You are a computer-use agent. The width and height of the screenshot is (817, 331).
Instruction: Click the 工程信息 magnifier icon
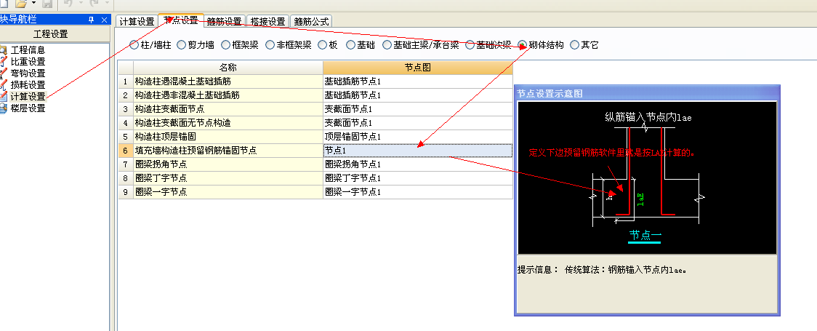click(x=3, y=50)
